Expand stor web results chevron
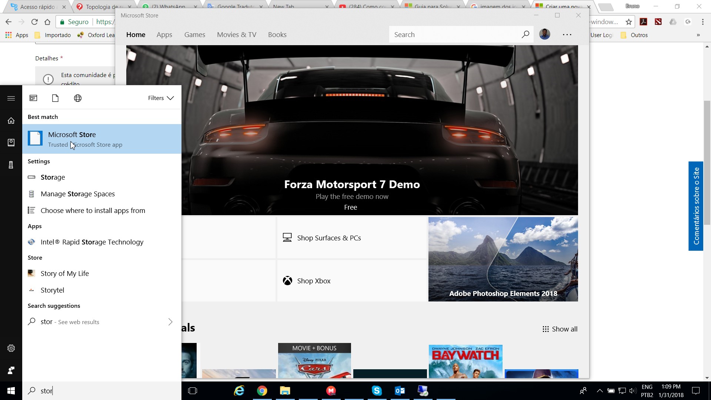 (170, 322)
